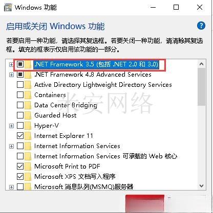Click the blue help question mark icon
The height and width of the screenshot is (213, 213).
click(201, 26)
